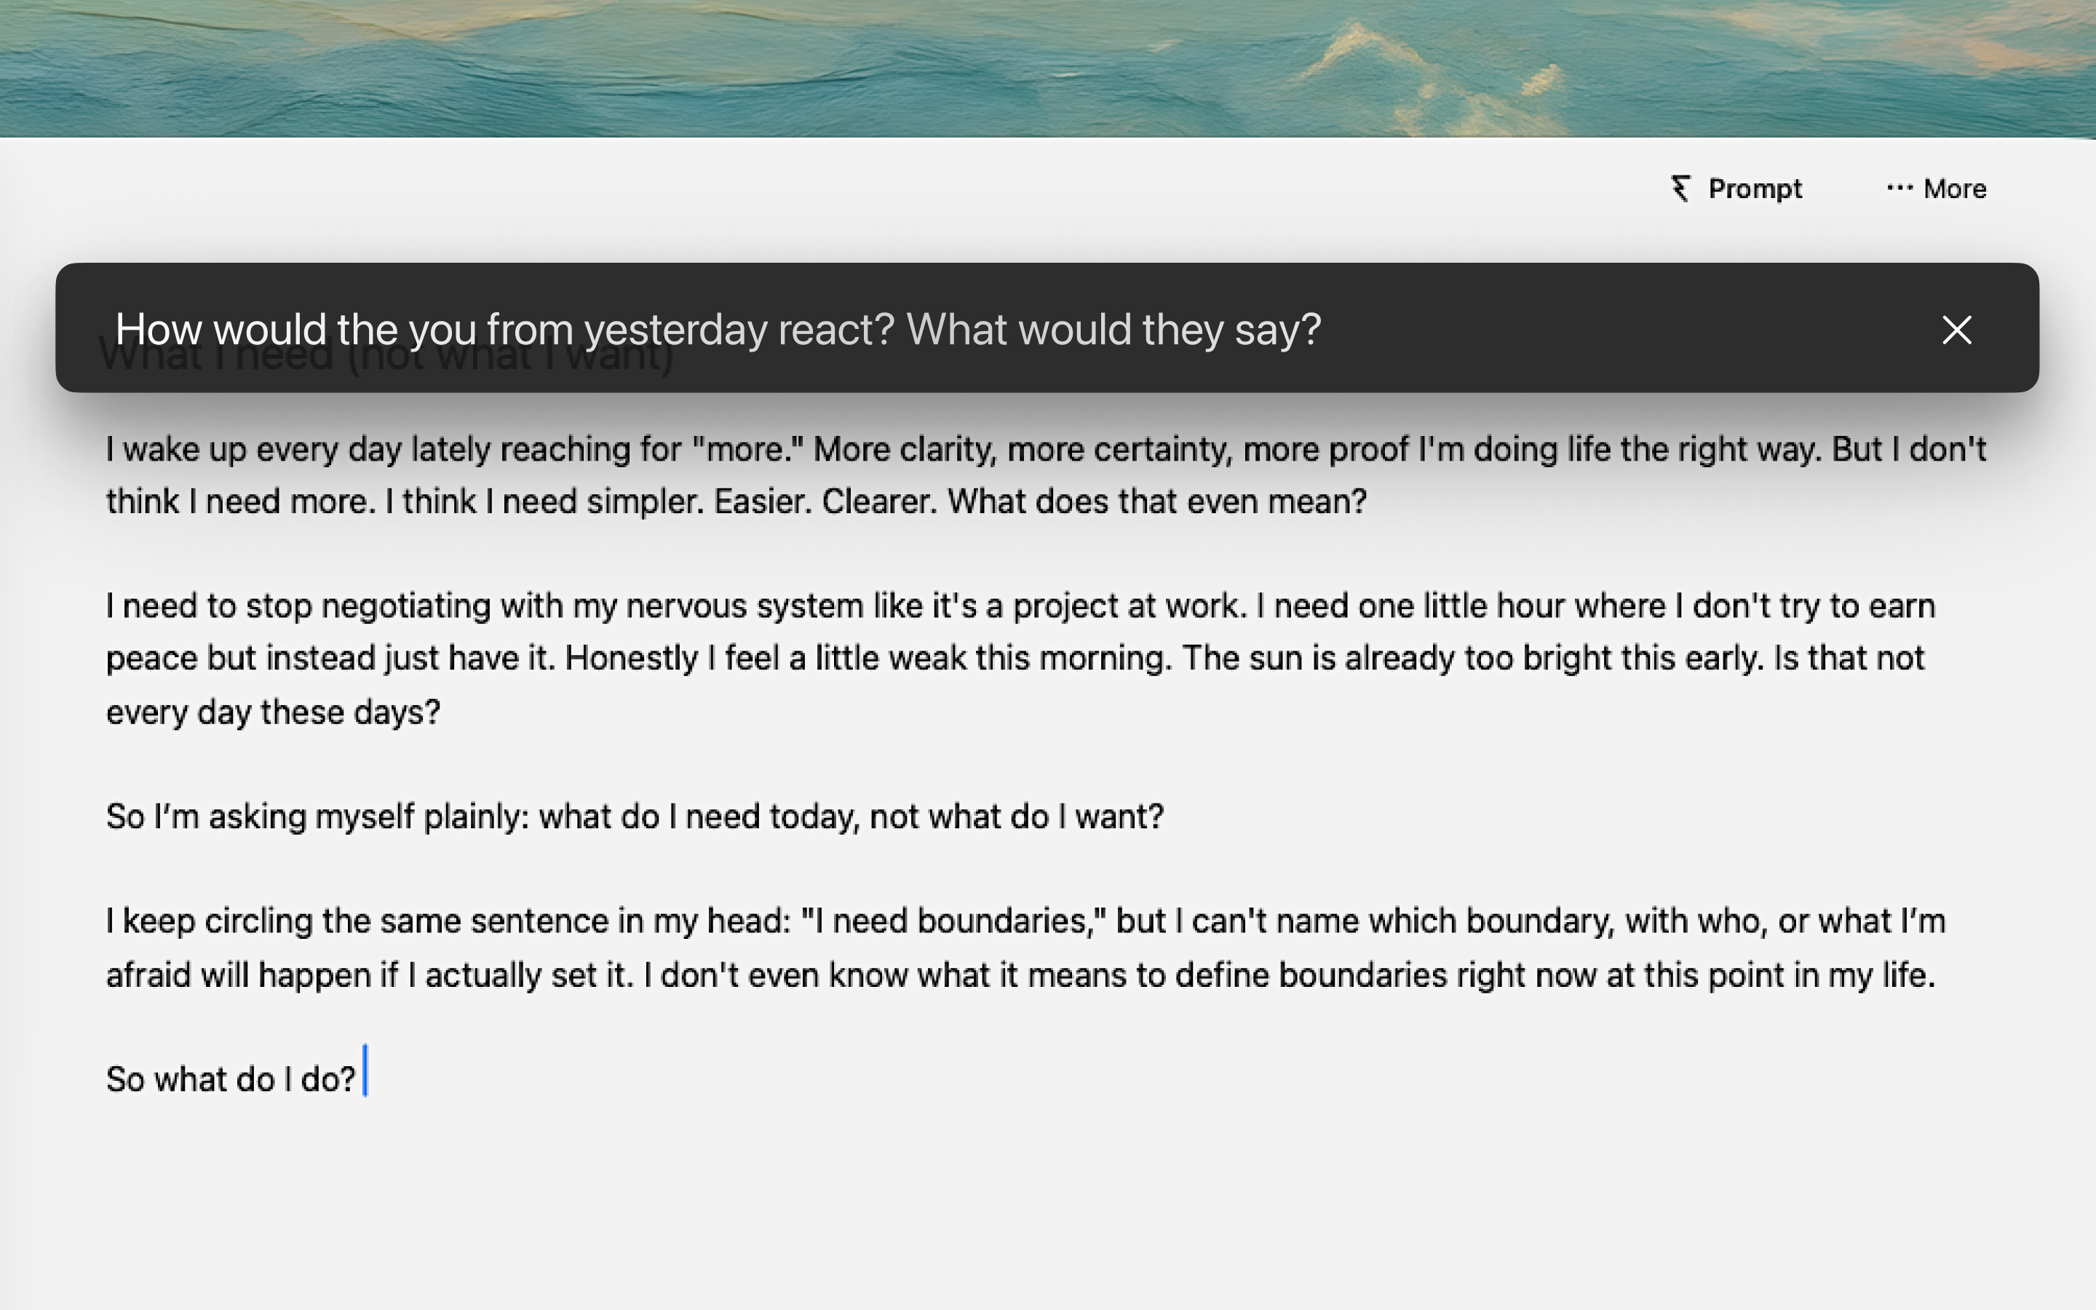Place cursor after 'So what do I do?'
Viewport: 2096px width, 1310px height.
coord(365,1077)
